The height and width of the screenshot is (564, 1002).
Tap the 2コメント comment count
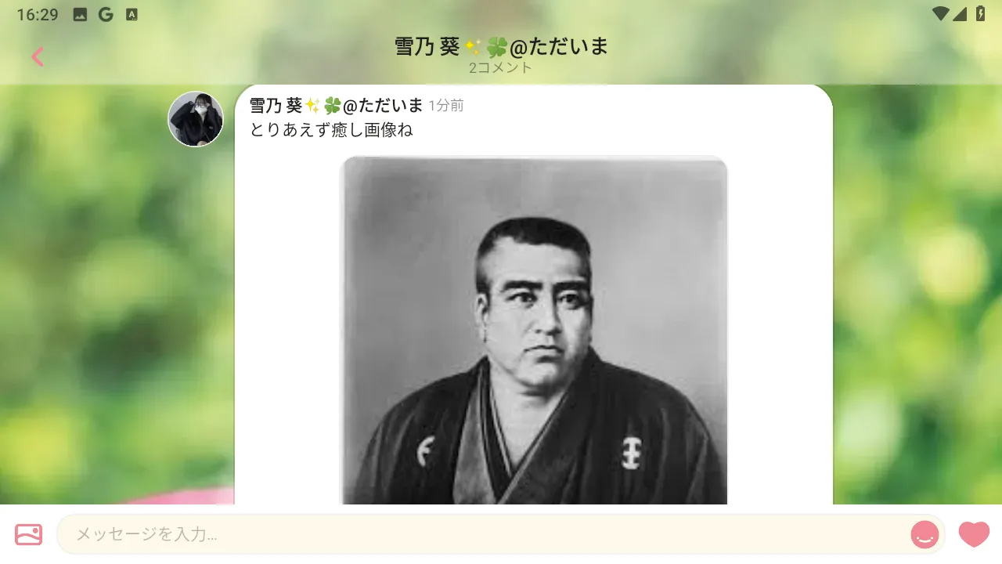501,67
